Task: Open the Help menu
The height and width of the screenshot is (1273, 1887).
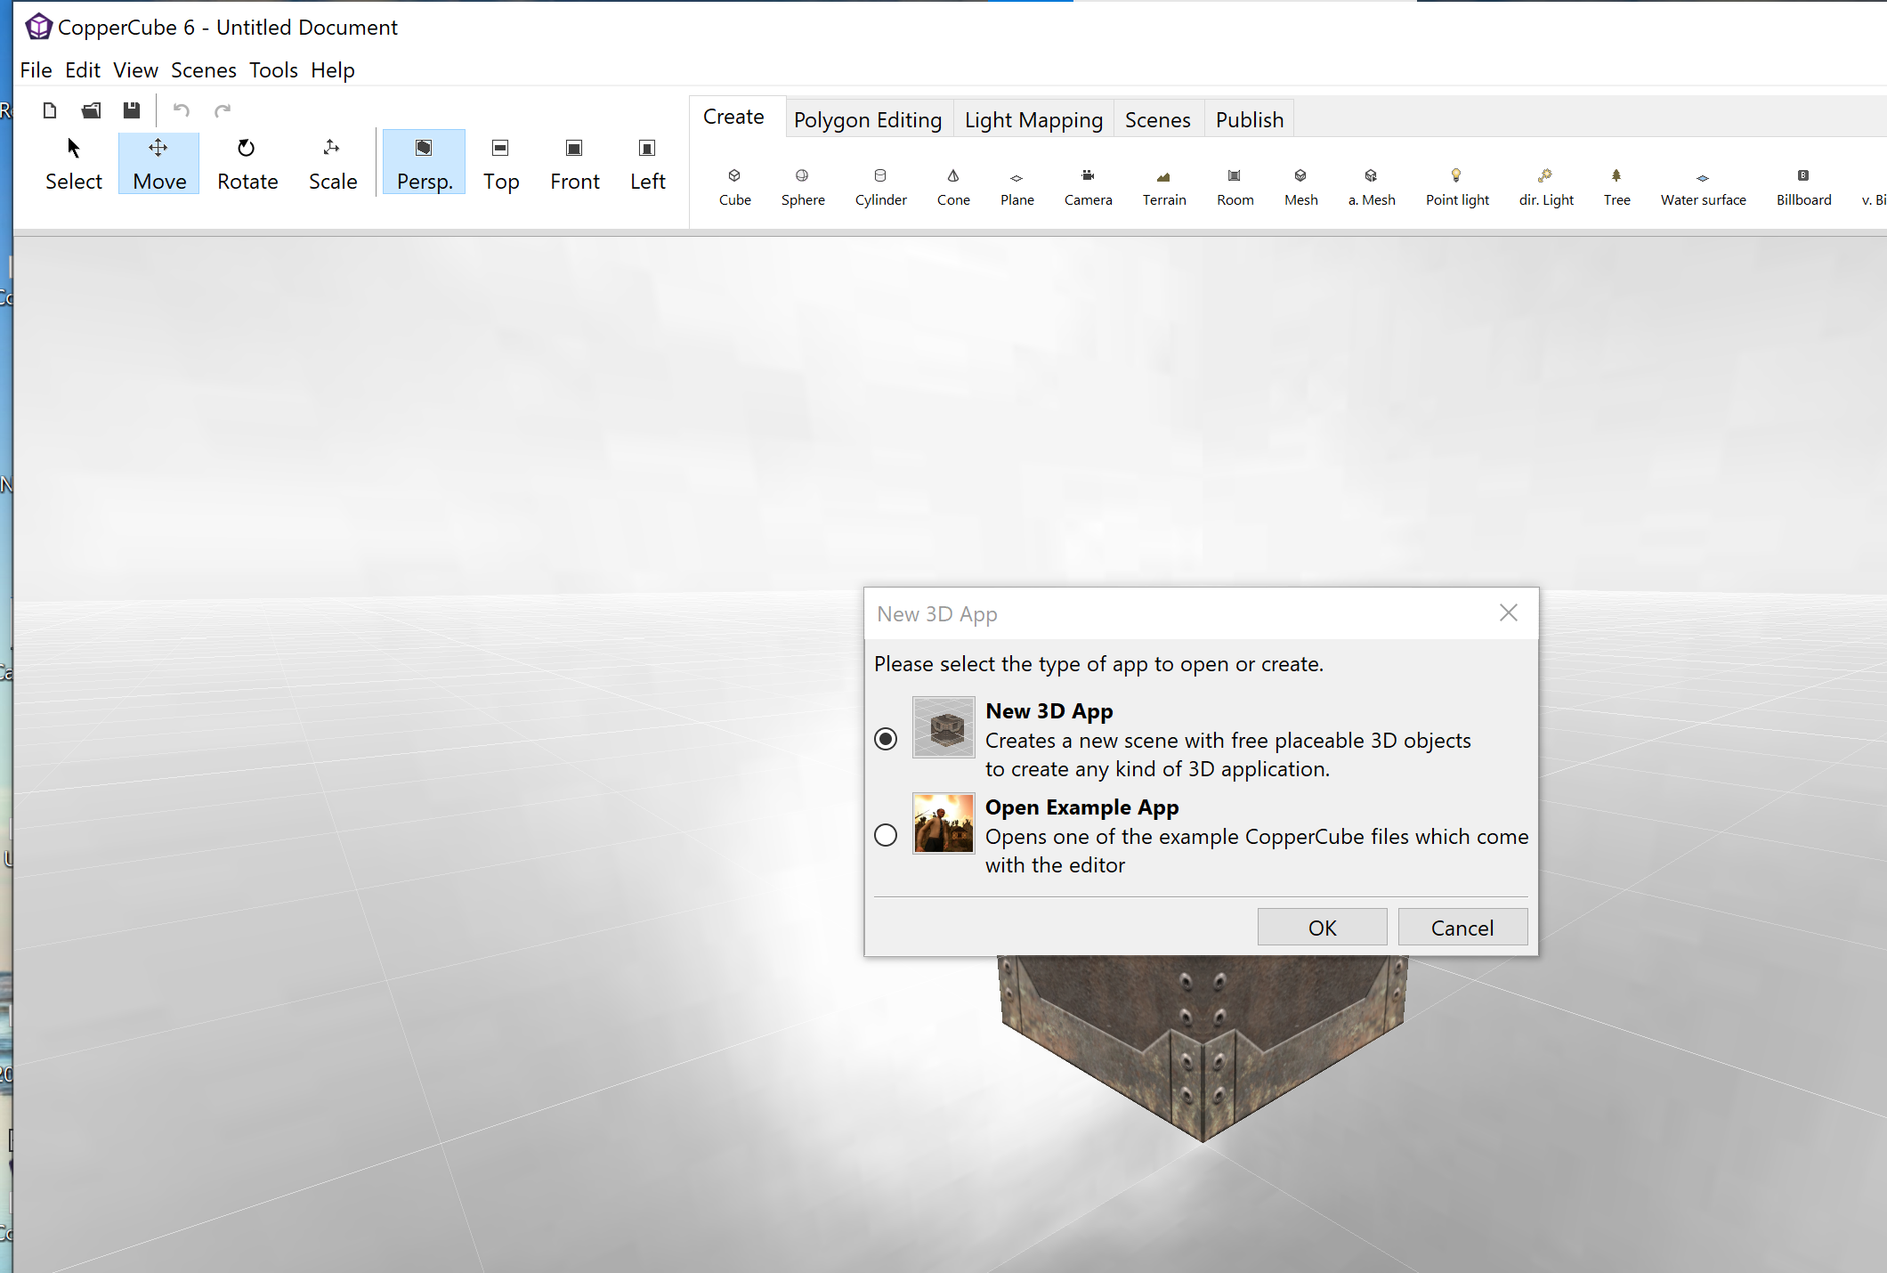Action: pyautogui.click(x=333, y=69)
